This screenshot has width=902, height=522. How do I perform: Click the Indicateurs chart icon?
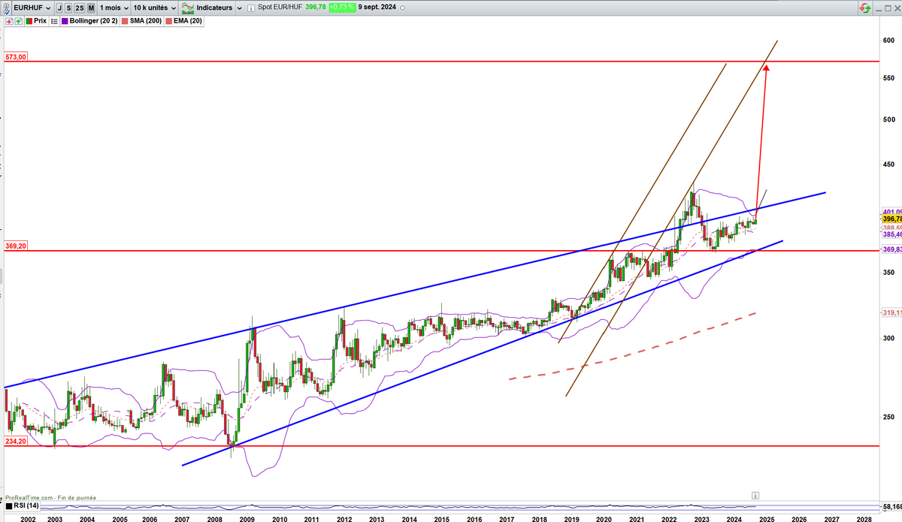187,8
